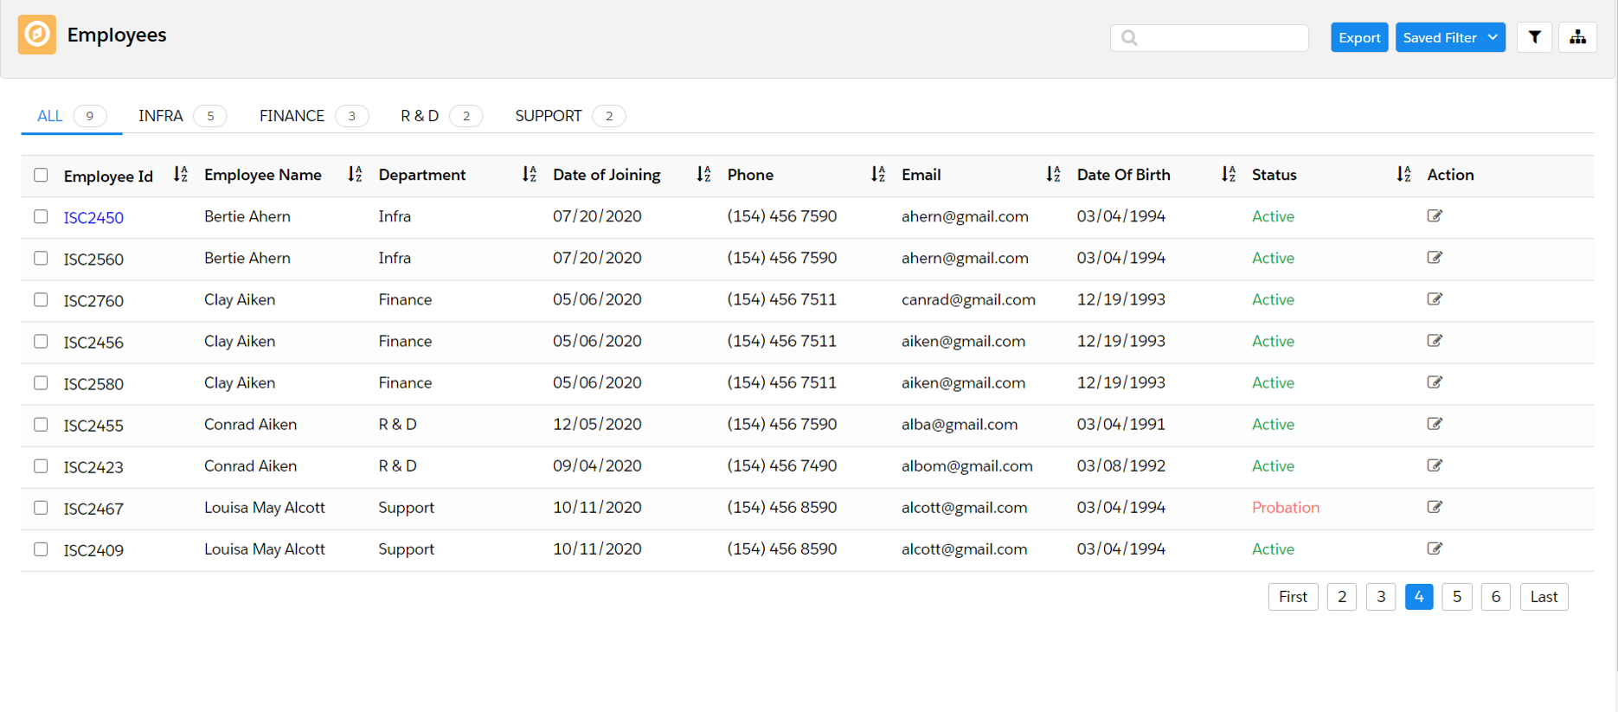
Task: Switch to the INFRA tab
Action: (x=161, y=116)
